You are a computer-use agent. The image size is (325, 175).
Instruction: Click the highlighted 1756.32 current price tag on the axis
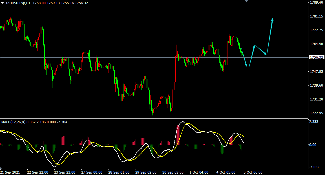(x=316, y=58)
